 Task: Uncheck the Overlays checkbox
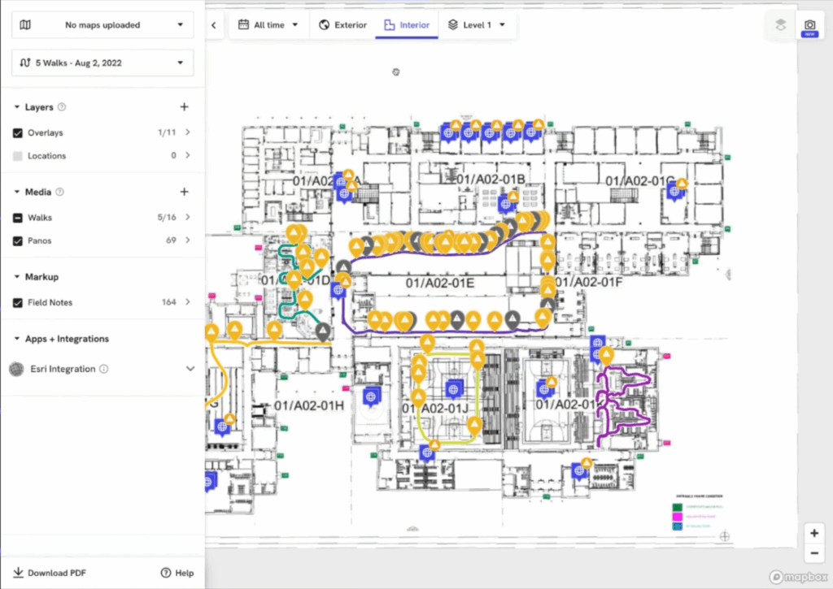[18, 132]
